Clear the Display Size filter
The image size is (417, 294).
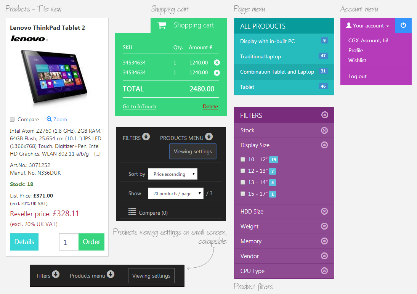[x=324, y=145]
